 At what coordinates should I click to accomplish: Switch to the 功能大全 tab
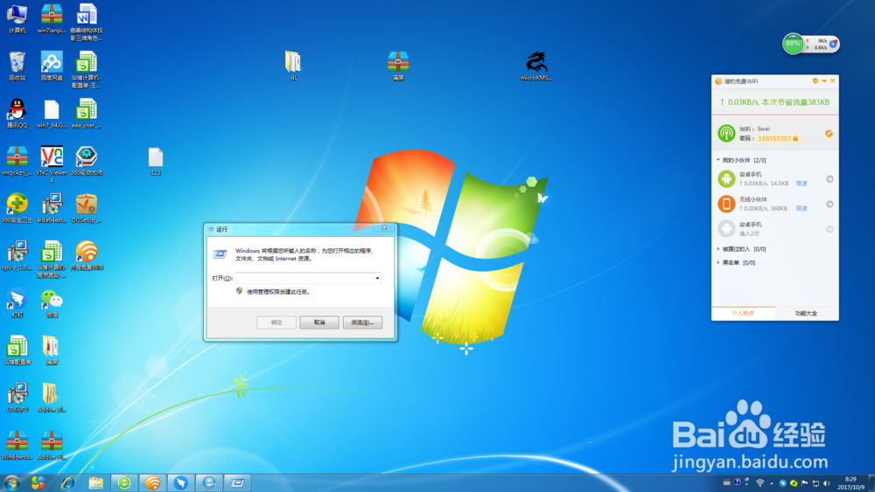[x=807, y=314]
